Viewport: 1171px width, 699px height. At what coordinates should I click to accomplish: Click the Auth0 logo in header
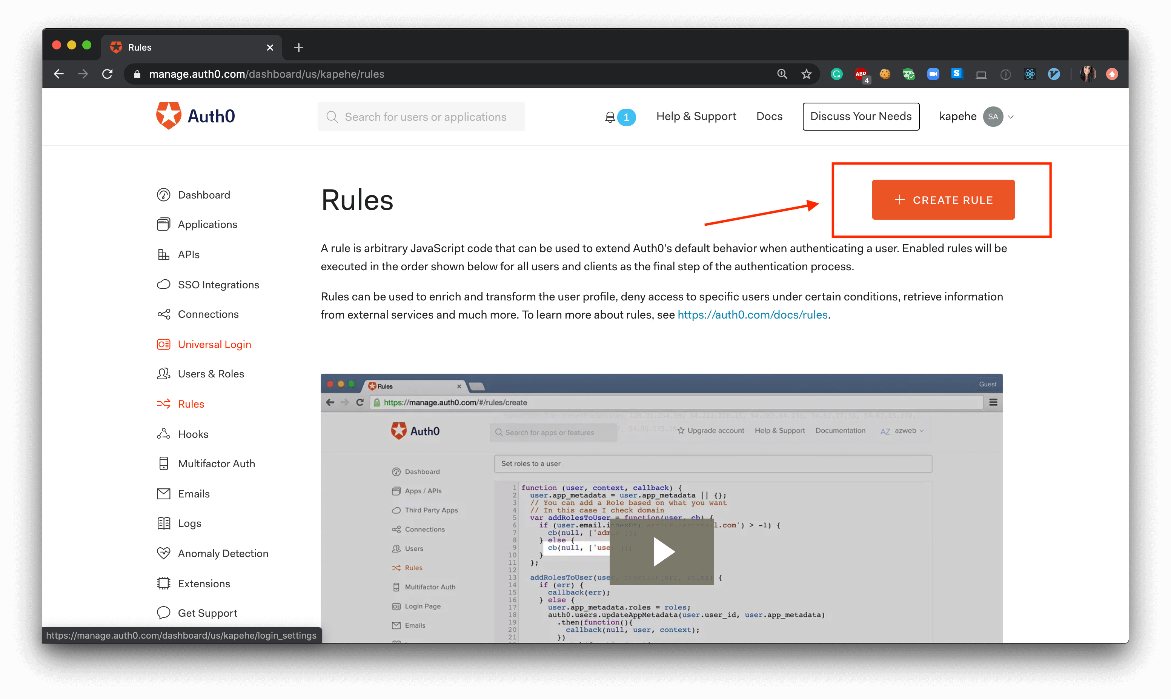tap(195, 116)
